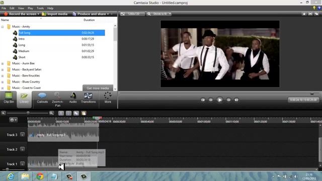Open the View menu
The width and height of the screenshot is (322, 181).
tap(21, 8)
